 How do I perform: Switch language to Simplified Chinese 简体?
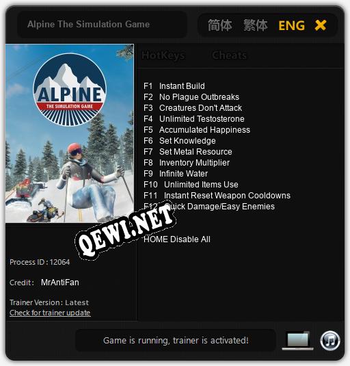[x=219, y=25]
